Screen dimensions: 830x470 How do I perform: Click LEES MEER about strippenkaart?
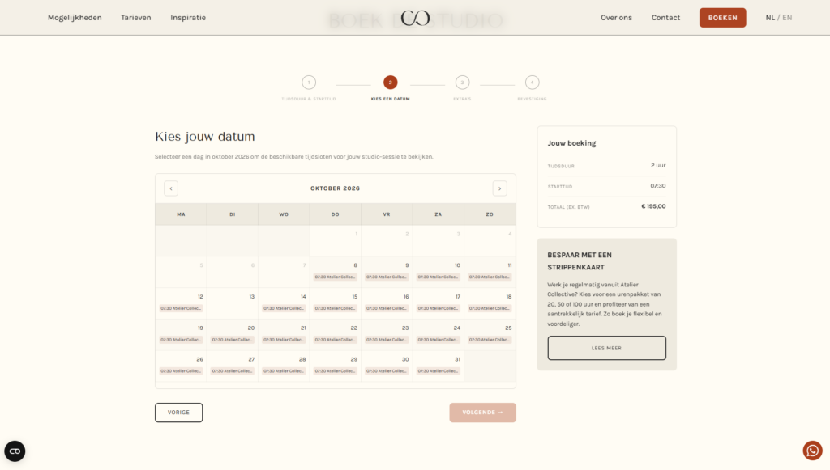606,348
